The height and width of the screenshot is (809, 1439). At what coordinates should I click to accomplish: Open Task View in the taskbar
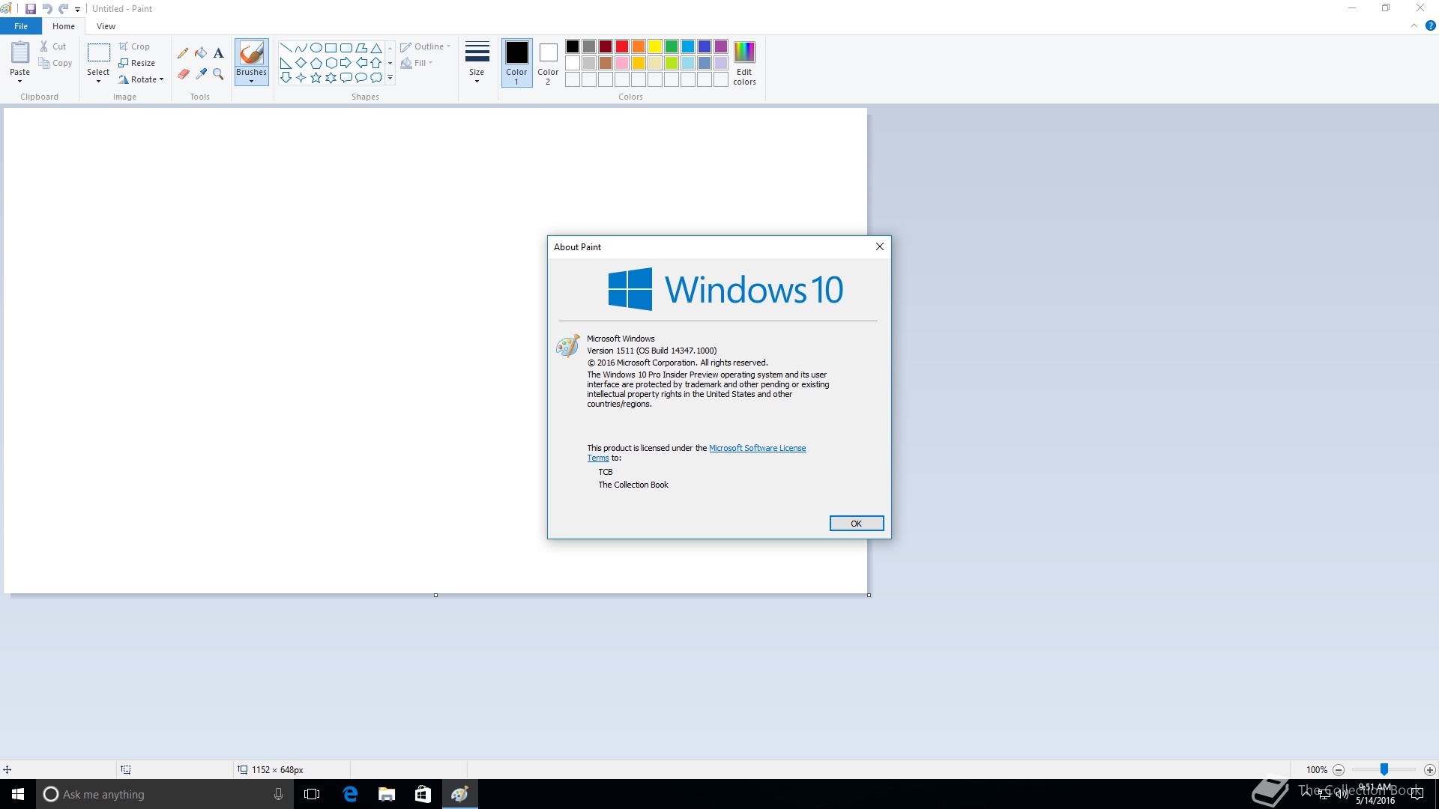pyautogui.click(x=312, y=794)
